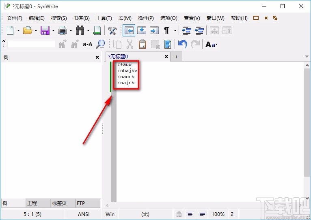Expand the open-file dropdown arrow
This screenshot has height=220, width=311.
click(x=36, y=31)
